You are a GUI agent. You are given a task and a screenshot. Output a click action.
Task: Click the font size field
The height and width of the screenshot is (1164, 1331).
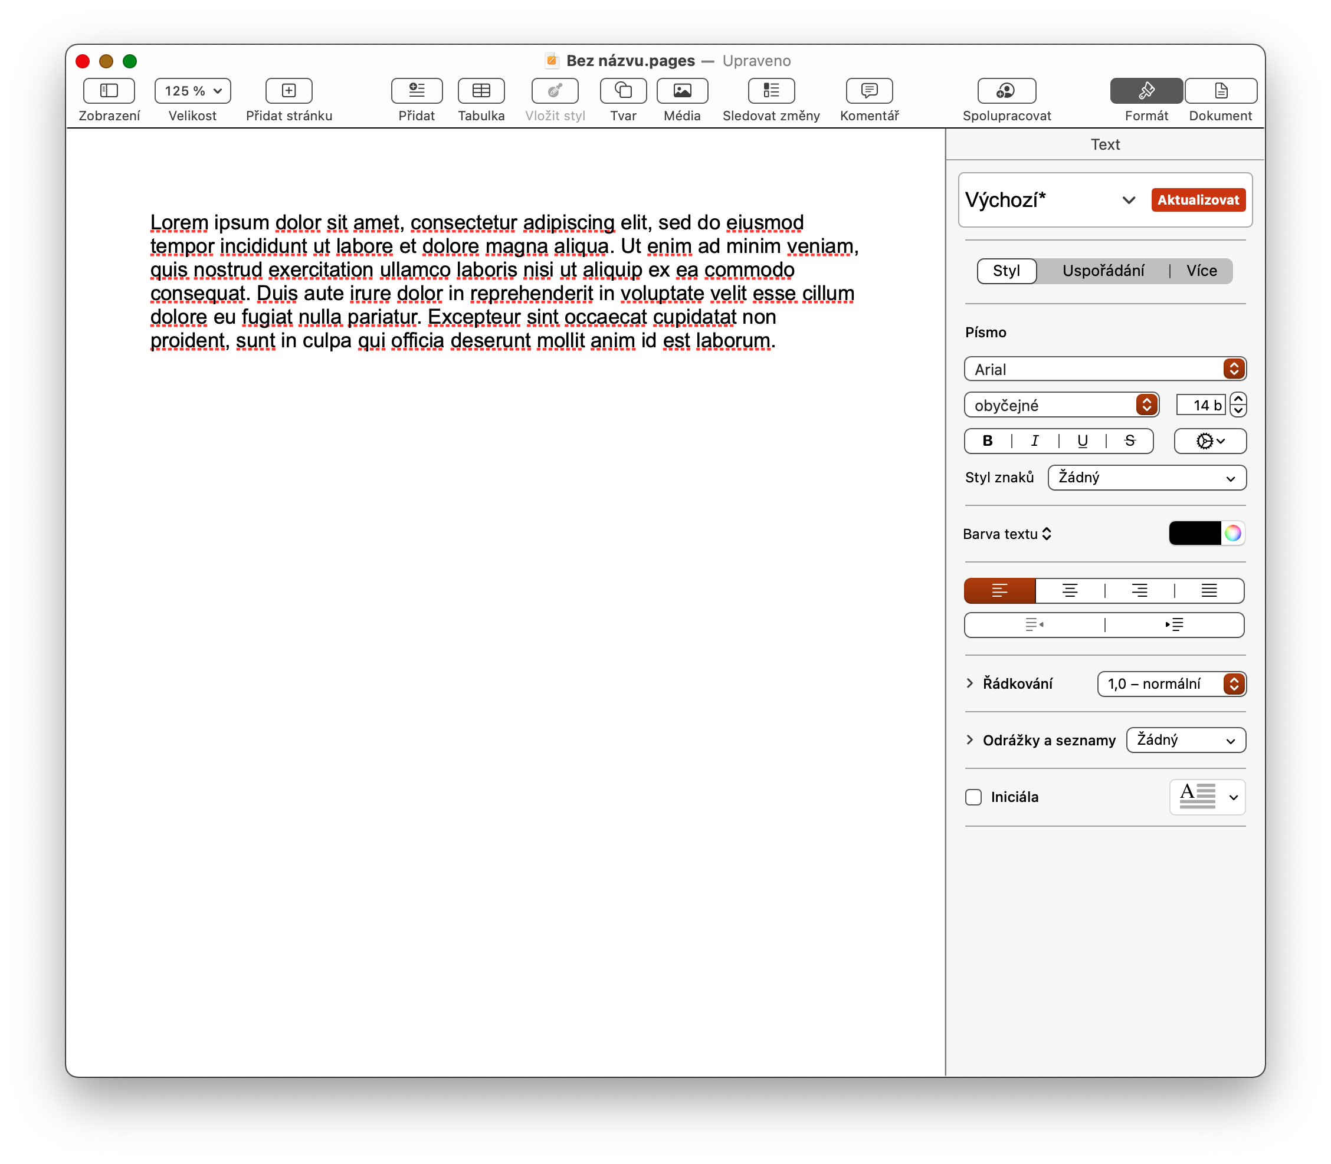click(x=1201, y=405)
